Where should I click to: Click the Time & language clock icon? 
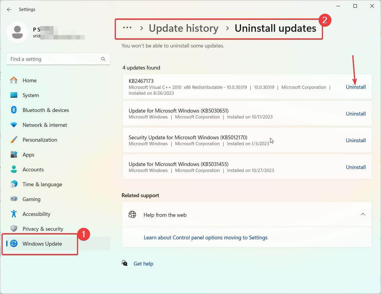(14, 184)
